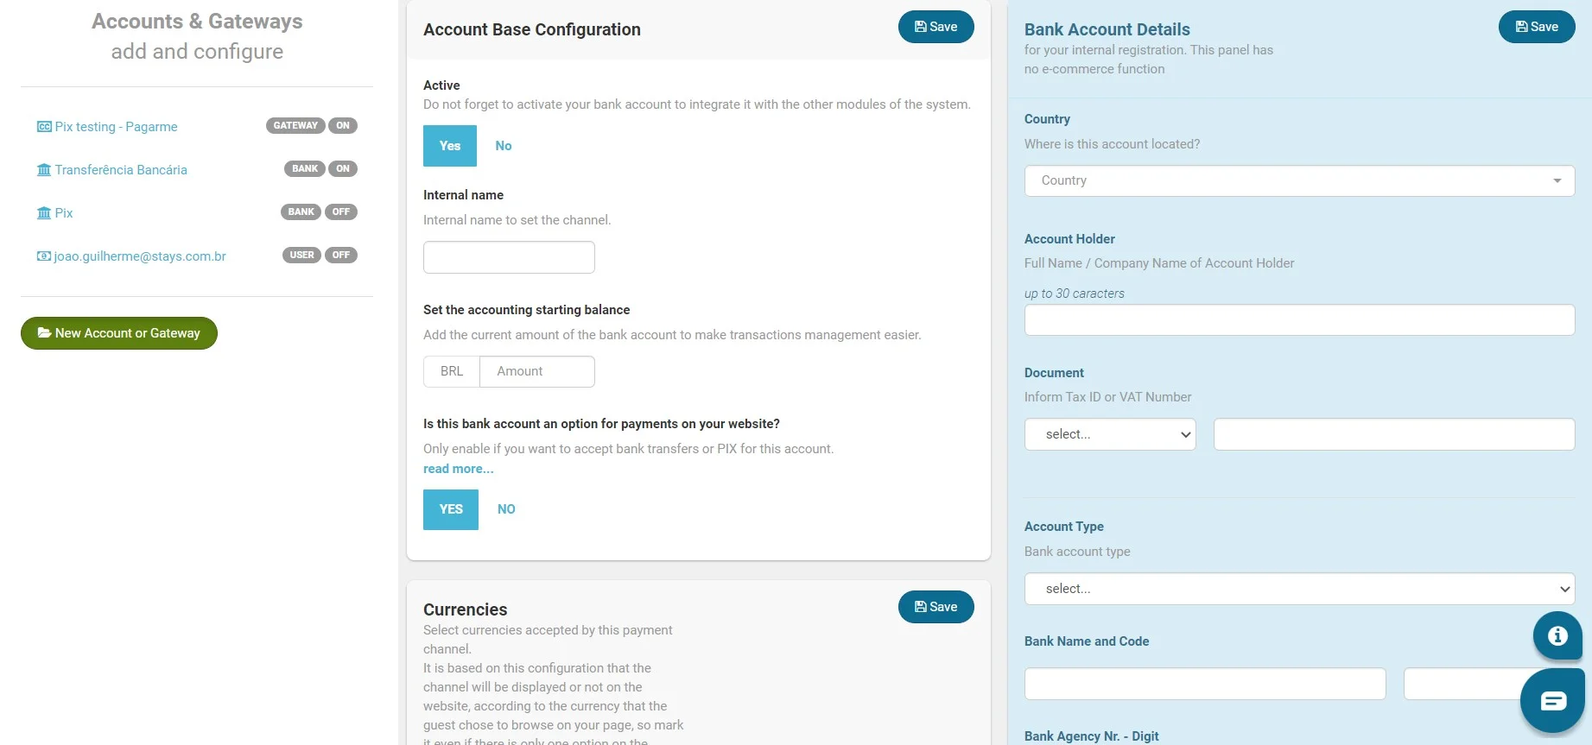The image size is (1592, 745).
Task: Expand the Document type select box
Action: pos(1110,434)
